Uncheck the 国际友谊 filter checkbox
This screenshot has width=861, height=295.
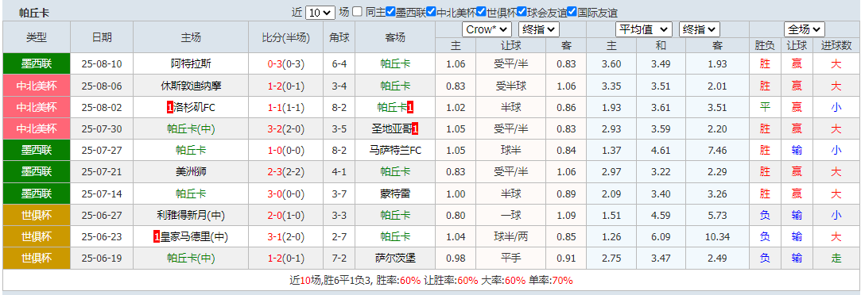(572, 11)
